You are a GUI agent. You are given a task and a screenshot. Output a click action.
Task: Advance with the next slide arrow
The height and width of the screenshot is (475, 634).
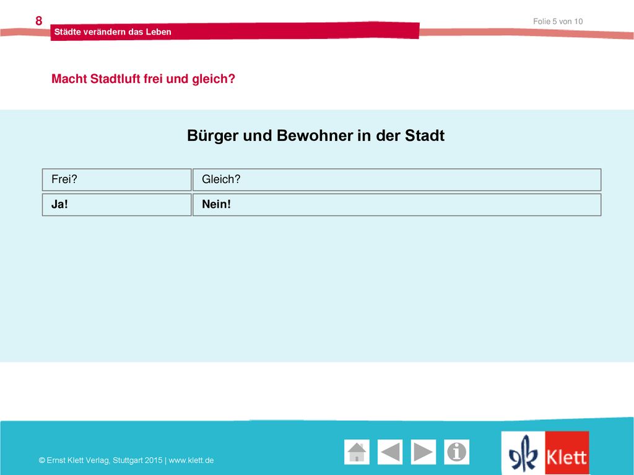point(423,452)
